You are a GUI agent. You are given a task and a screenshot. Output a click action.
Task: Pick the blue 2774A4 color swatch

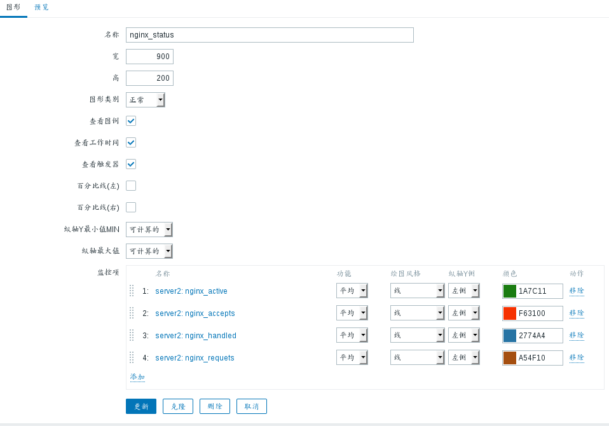(x=510, y=336)
